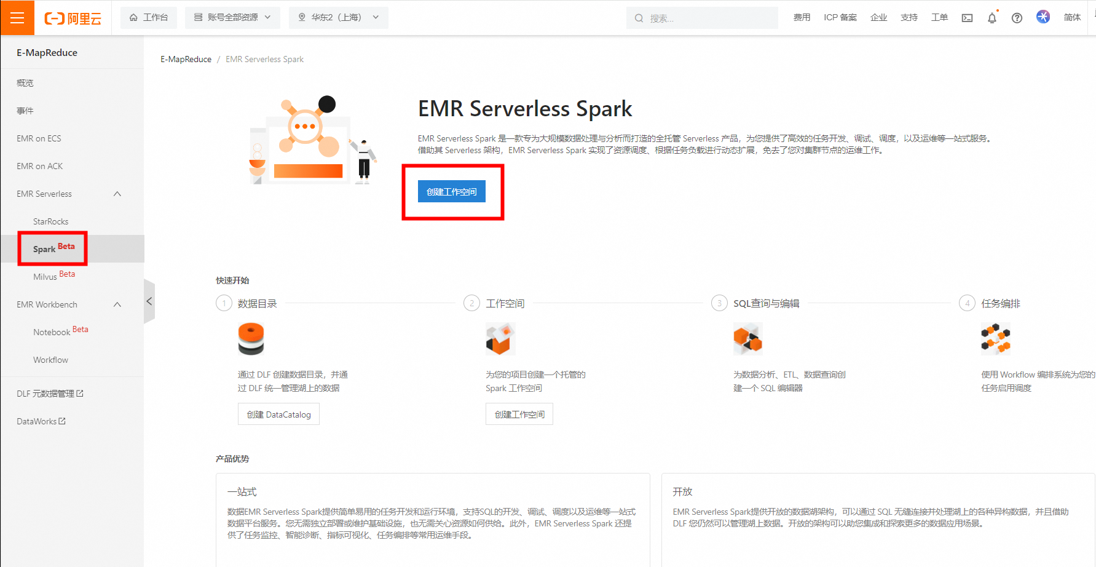Screen dimensions: 1096x567
Task: Click the 任务编排 workflow icon
Action: pyautogui.click(x=996, y=338)
